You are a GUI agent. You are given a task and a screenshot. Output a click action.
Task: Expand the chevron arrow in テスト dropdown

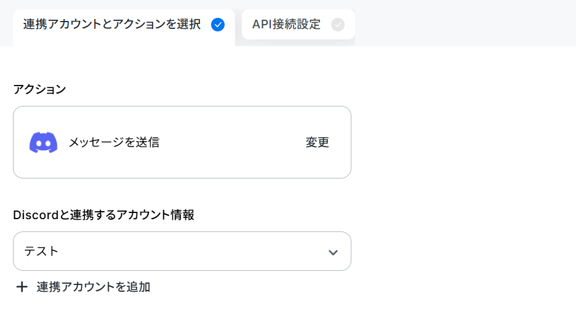pyautogui.click(x=333, y=252)
